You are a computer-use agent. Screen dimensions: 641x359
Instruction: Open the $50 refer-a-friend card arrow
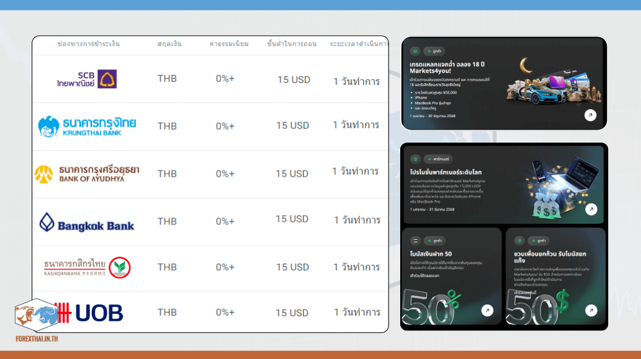tap(591, 311)
